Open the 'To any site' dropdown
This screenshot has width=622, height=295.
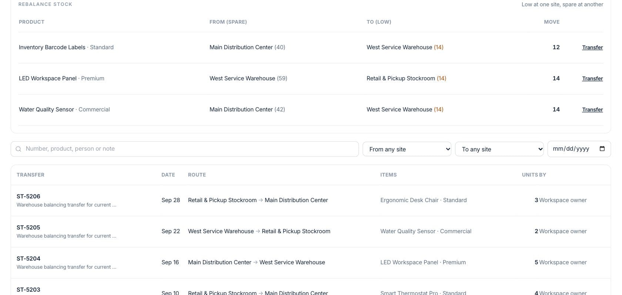point(499,149)
